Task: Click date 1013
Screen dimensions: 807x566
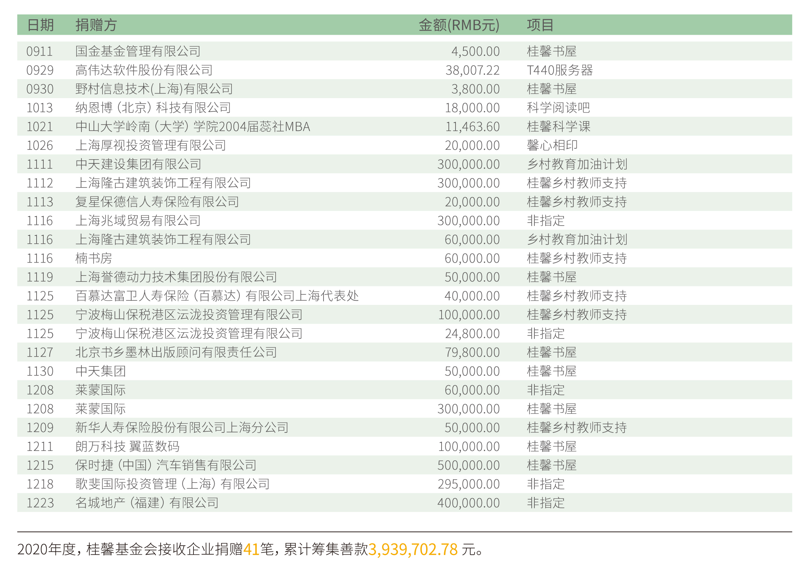Action: 40,108
